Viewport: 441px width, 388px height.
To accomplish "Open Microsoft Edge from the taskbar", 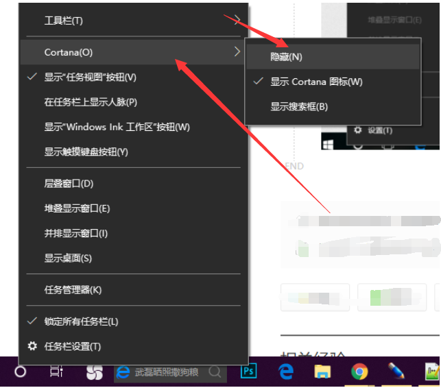I will [286, 372].
